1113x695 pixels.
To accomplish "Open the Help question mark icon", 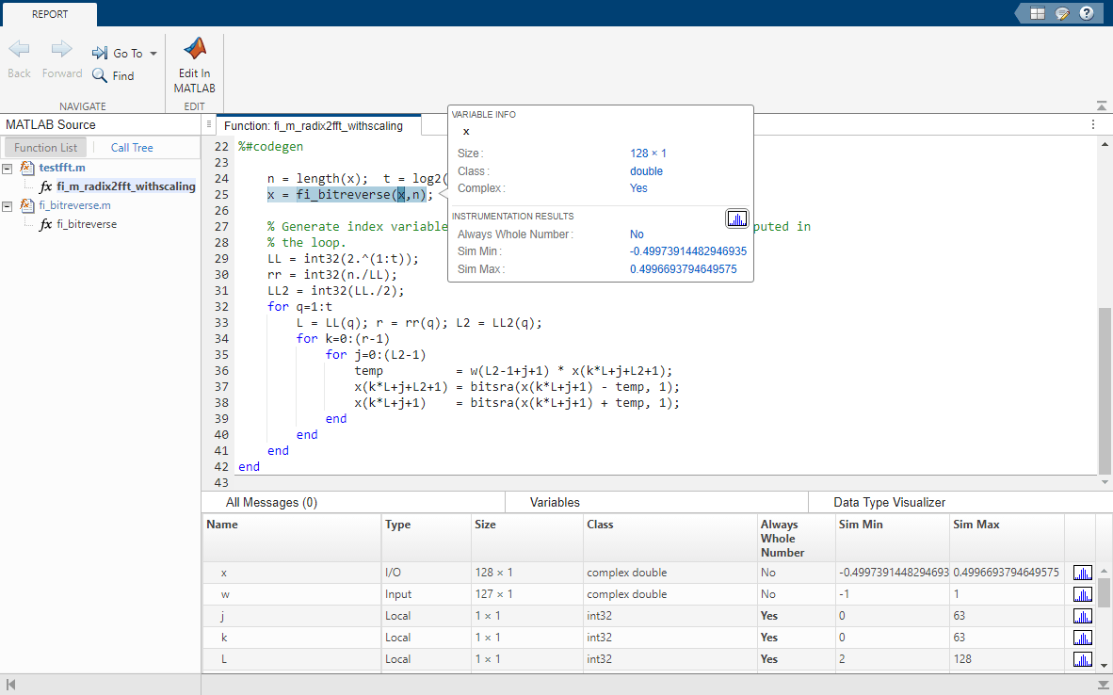I will (1087, 13).
